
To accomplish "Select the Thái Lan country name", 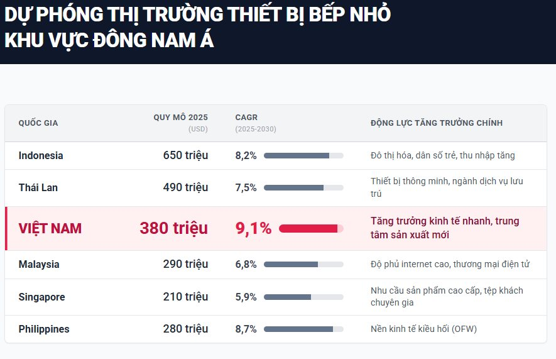I will 38,187.
